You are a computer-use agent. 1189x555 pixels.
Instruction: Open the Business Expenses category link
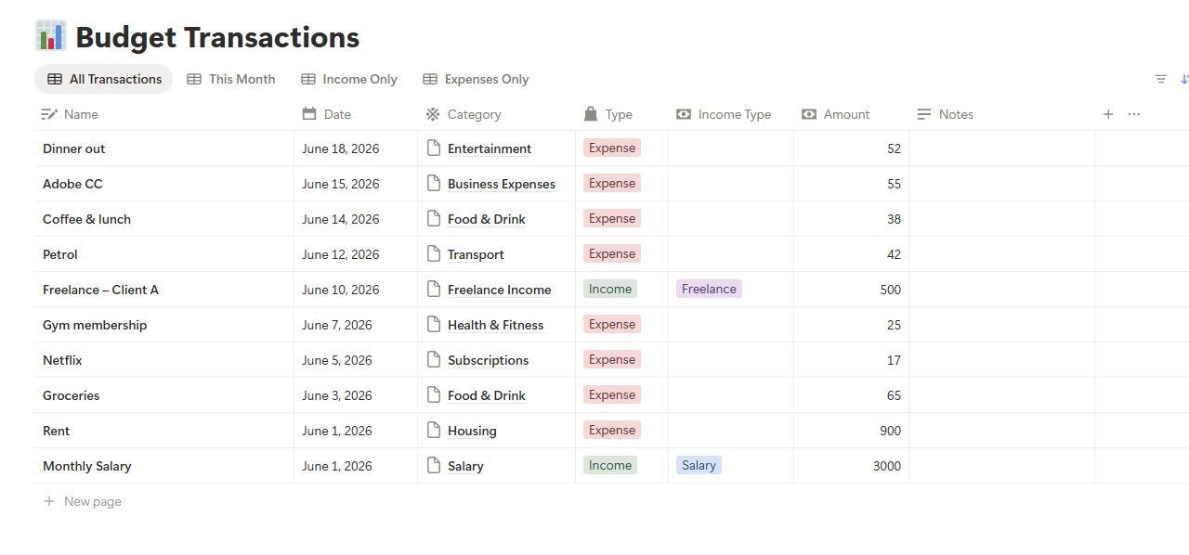click(x=502, y=184)
